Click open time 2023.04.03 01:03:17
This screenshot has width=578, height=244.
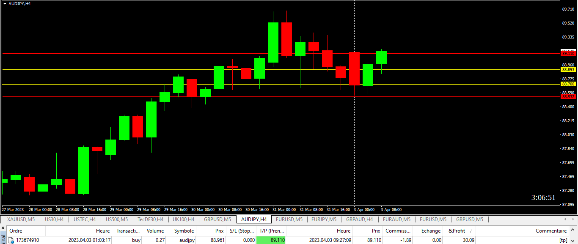coord(90,240)
